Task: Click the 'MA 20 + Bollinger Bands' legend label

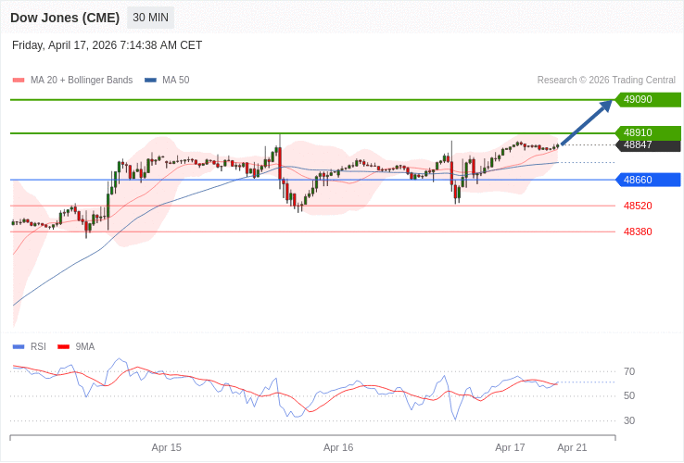Action: pyautogui.click(x=82, y=81)
